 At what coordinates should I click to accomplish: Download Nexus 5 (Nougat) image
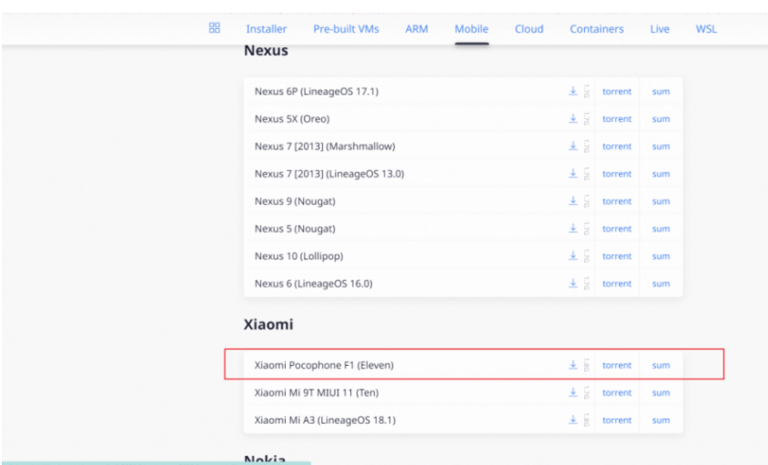pos(573,228)
